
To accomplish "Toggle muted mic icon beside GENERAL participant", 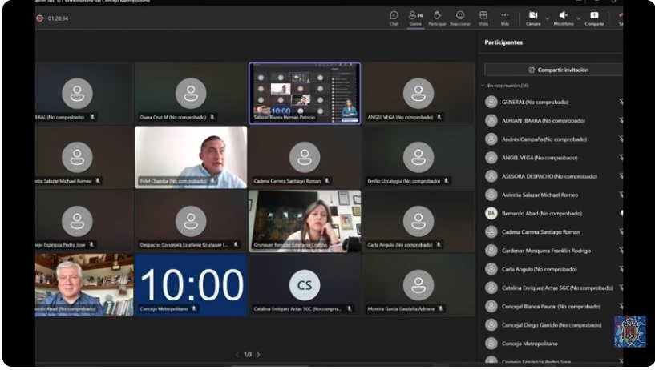I will [x=621, y=103].
